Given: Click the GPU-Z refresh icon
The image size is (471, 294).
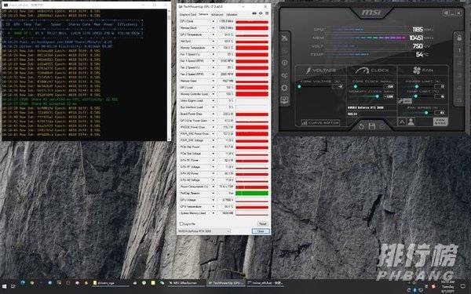Looking at the screenshot, I should coord(261,13).
